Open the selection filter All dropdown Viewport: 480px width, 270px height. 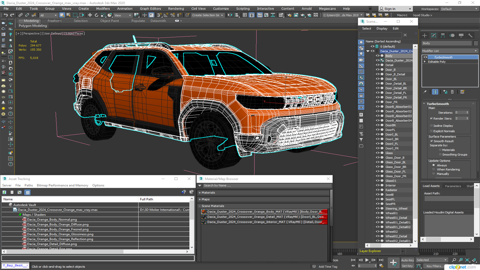pos(48,15)
